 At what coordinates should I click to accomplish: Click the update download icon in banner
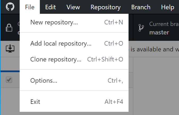10,48
